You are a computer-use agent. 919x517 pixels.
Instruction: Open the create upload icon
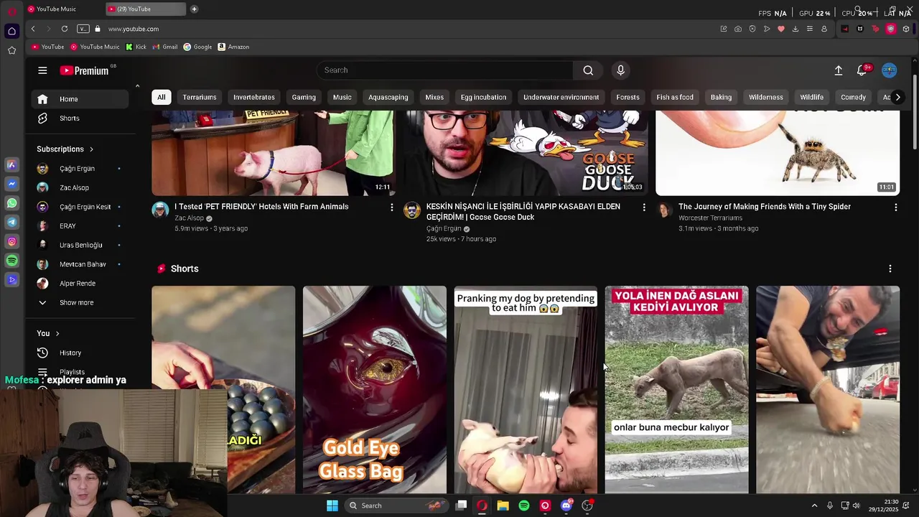pyautogui.click(x=838, y=70)
